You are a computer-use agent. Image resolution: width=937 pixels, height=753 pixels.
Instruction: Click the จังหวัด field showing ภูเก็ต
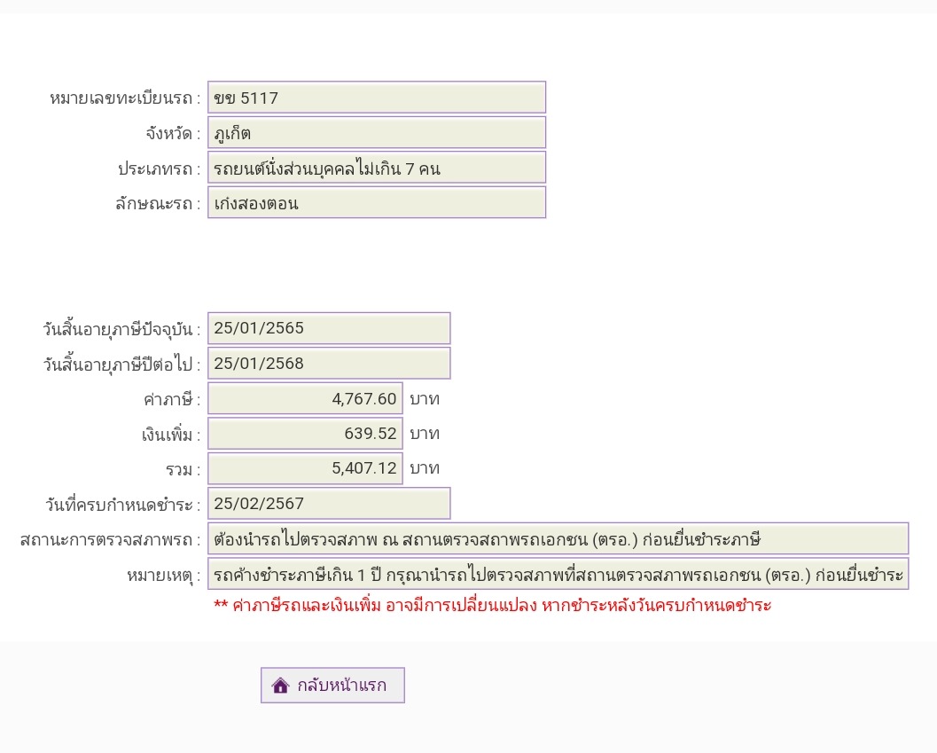[x=377, y=133]
